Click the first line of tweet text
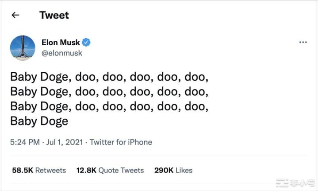 tap(109, 78)
